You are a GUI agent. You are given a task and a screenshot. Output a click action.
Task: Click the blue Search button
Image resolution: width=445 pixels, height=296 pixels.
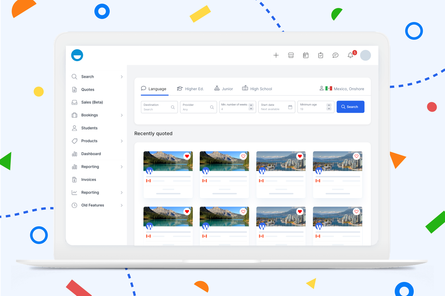pyautogui.click(x=350, y=107)
